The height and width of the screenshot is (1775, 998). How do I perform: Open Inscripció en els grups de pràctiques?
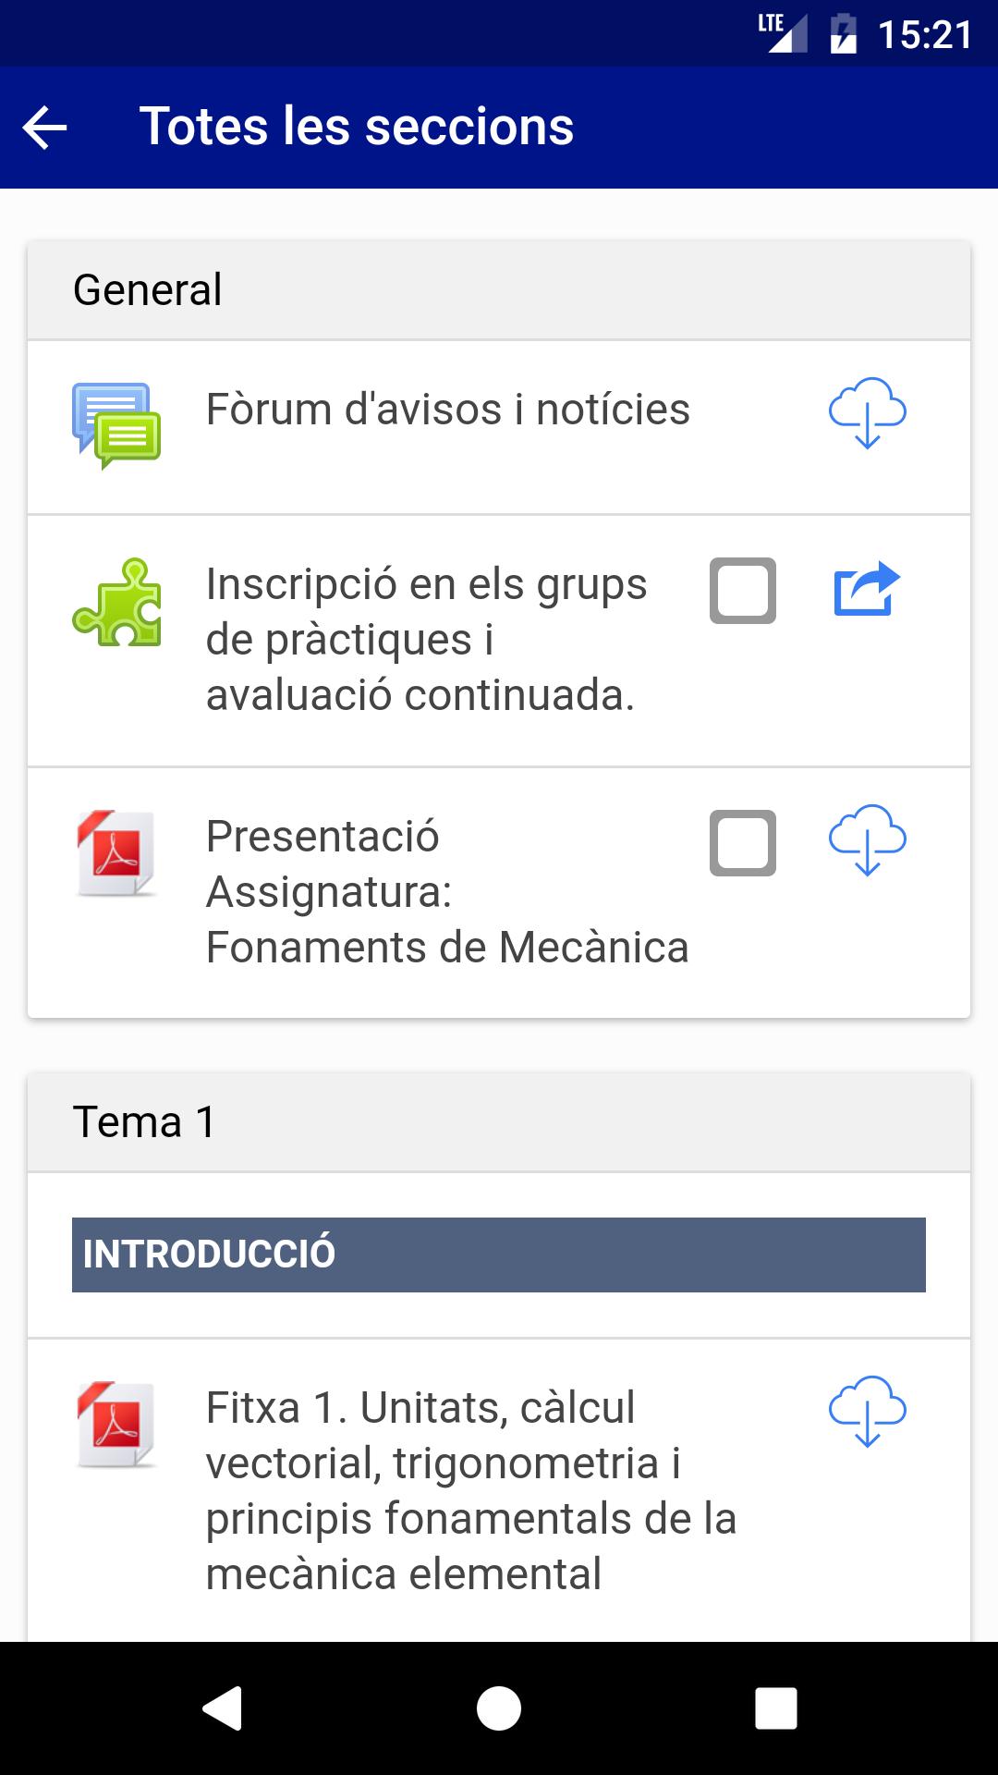click(x=427, y=640)
